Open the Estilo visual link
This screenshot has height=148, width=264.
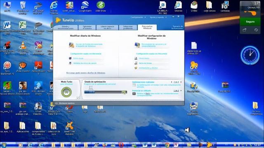coord(78,58)
